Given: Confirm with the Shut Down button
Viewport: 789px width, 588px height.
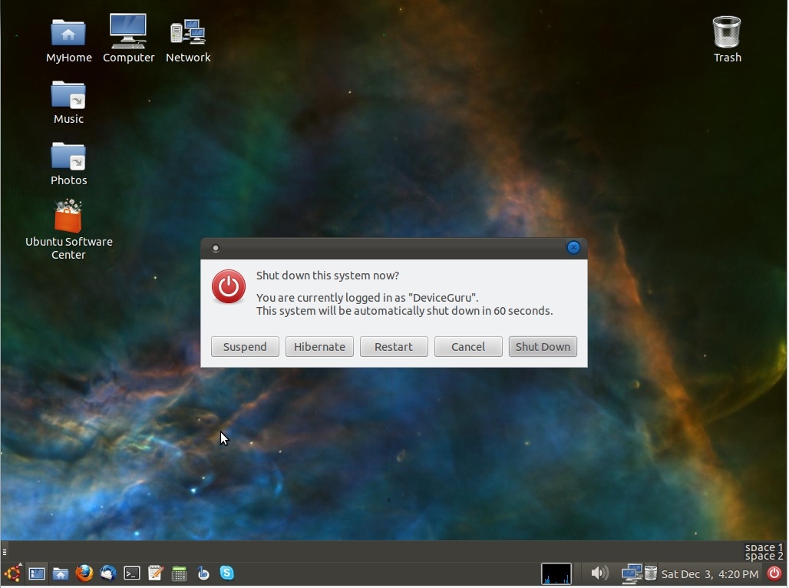Looking at the screenshot, I should 543,347.
